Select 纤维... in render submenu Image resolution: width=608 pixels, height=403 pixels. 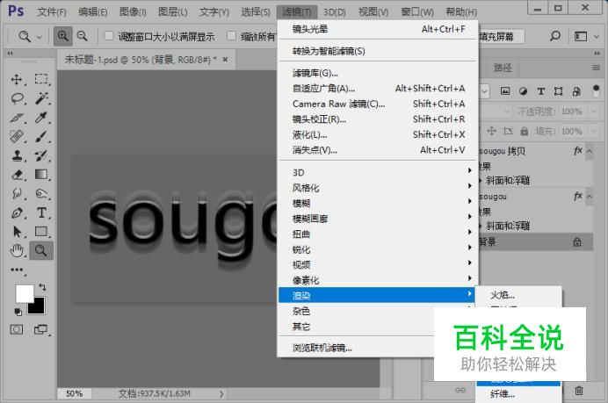pyautogui.click(x=518, y=394)
